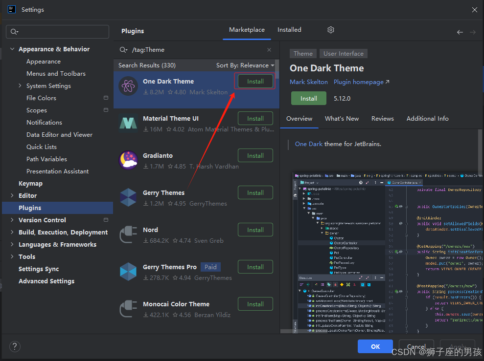This screenshot has height=361, width=484.
Task: Open the help question mark button
Action: (15, 346)
